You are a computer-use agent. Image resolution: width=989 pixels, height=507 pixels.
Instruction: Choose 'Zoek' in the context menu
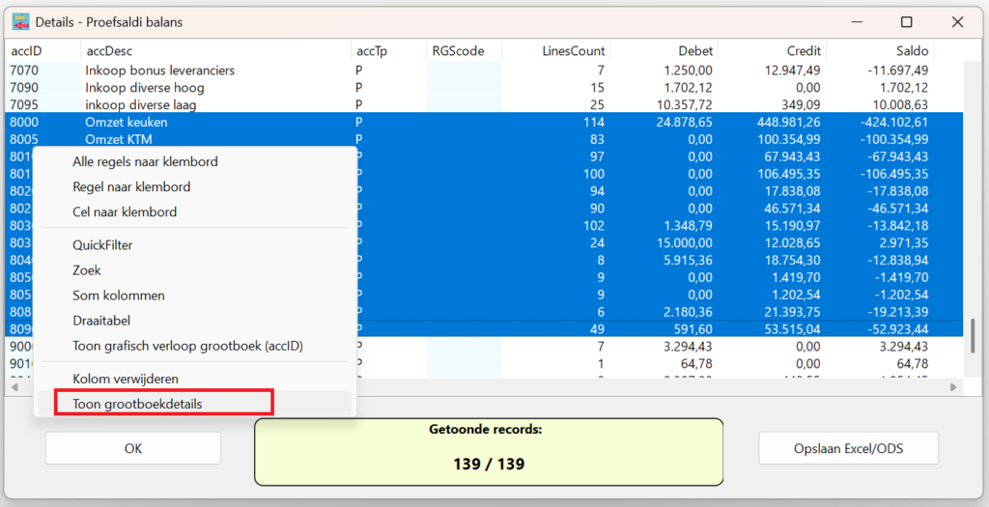point(87,270)
